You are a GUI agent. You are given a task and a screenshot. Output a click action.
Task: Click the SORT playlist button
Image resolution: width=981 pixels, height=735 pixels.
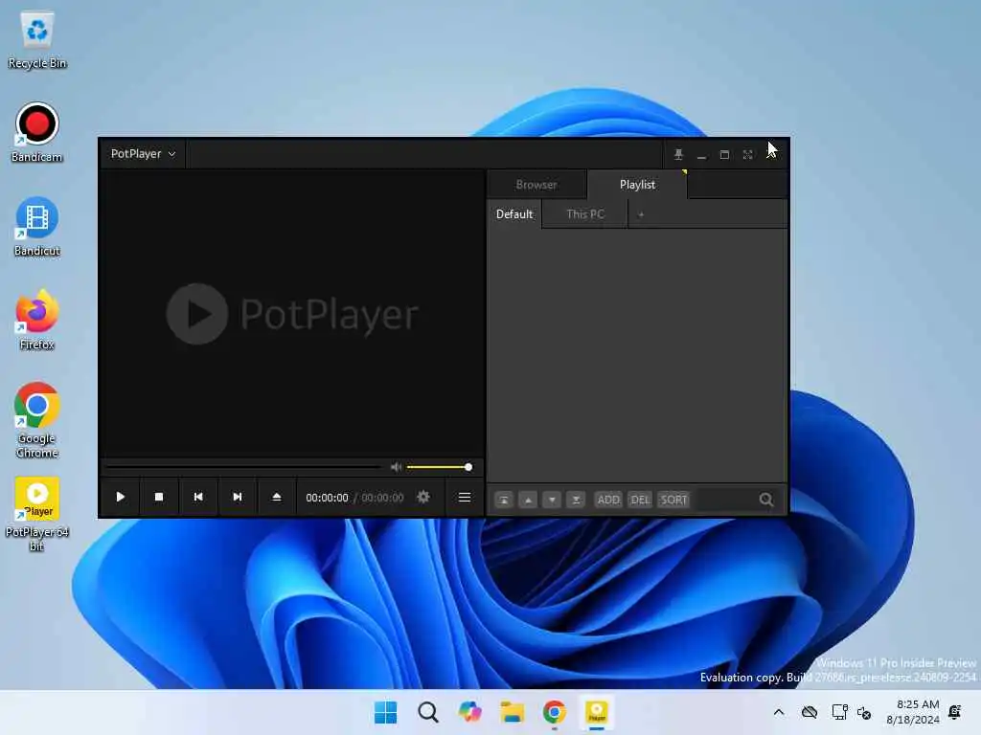pos(673,500)
